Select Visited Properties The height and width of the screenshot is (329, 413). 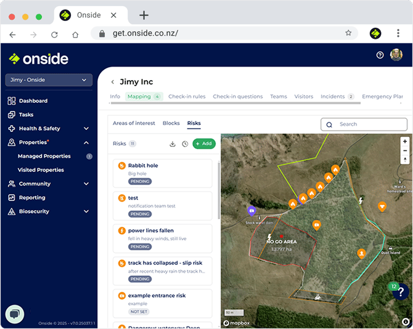(x=41, y=170)
